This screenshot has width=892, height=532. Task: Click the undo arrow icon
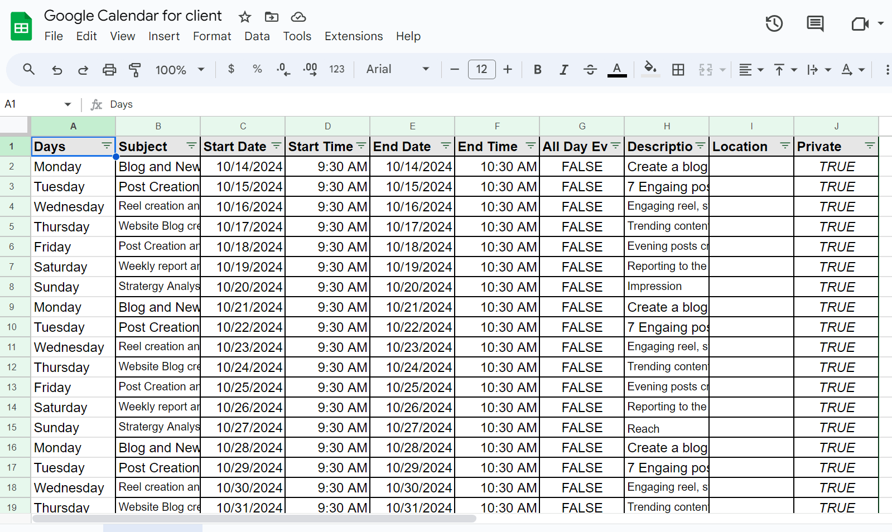point(57,70)
